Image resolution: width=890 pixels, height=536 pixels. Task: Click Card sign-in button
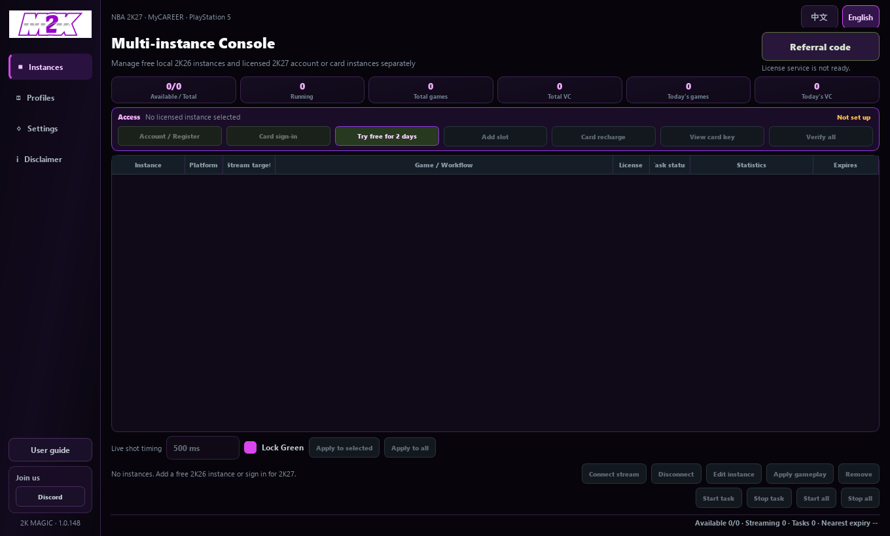[x=278, y=136]
